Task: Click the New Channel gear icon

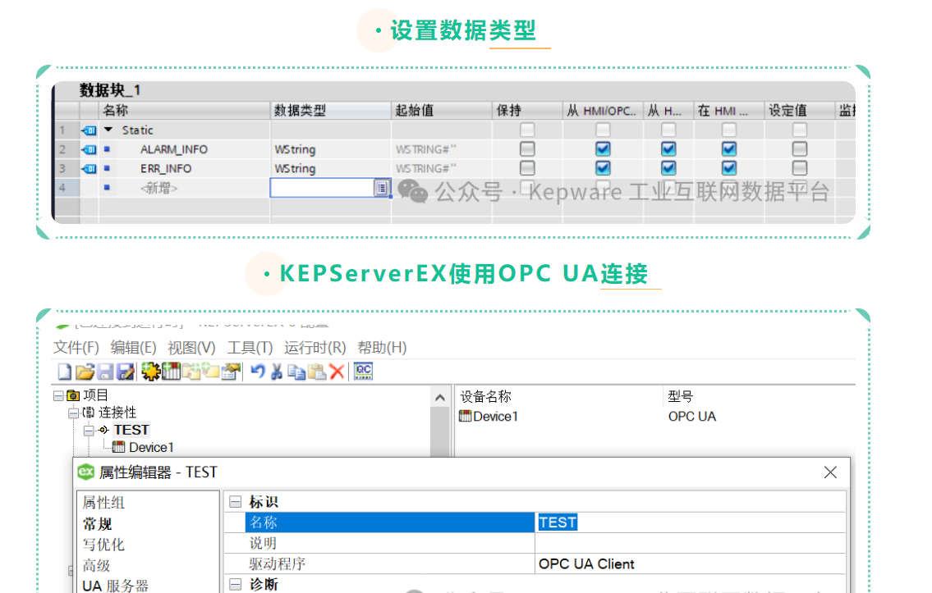Action: 151,372
